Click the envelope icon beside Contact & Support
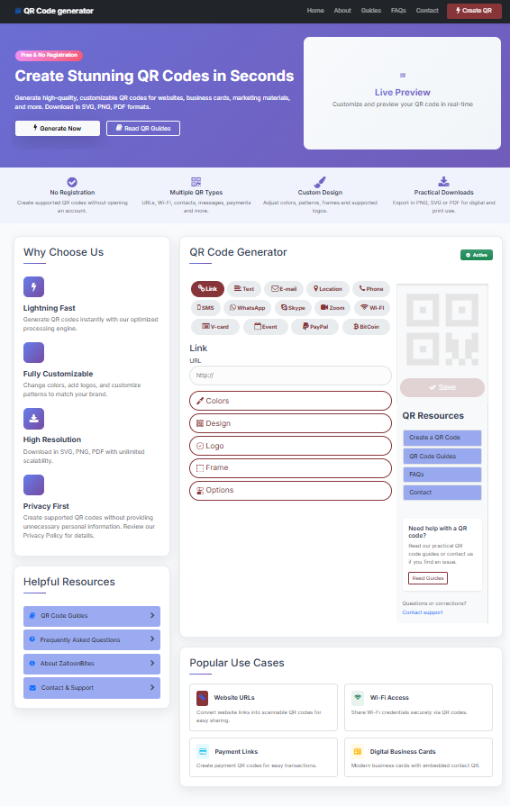Image resolution: width=510 pixels, height=806 pixels. (32, 687)
